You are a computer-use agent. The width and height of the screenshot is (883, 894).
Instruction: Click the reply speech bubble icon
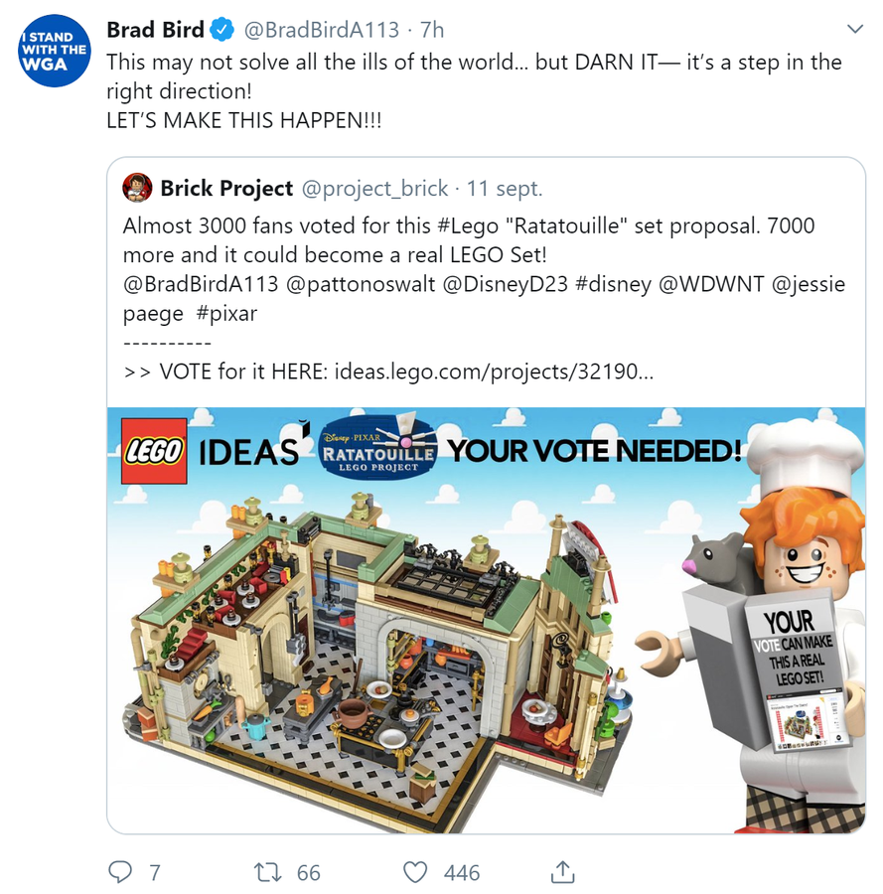[120, 872]
